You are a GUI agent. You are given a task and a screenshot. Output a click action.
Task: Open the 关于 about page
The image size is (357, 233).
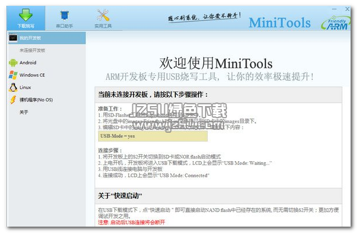tap(24, 112)
